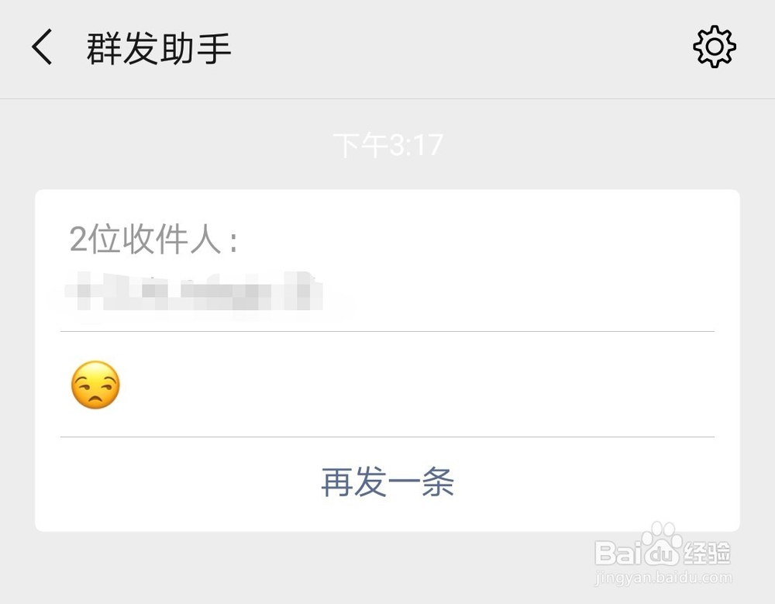The width and height of the screenshot is (775, 604).
Task: Tap the 群发助手 page title
Action: coord(159,48)
